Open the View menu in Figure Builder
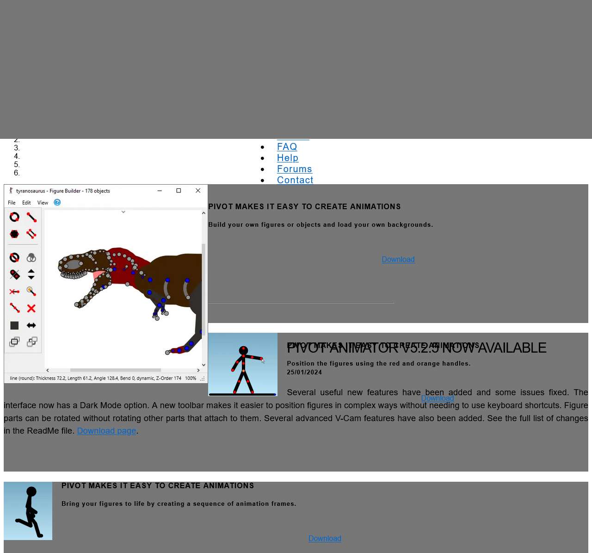 (43, 203)
